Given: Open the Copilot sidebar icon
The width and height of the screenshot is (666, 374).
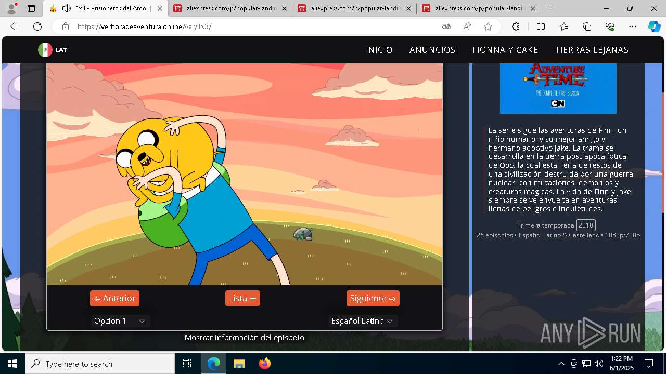Looking at the screenshot, I should click(x=654, y=26).
